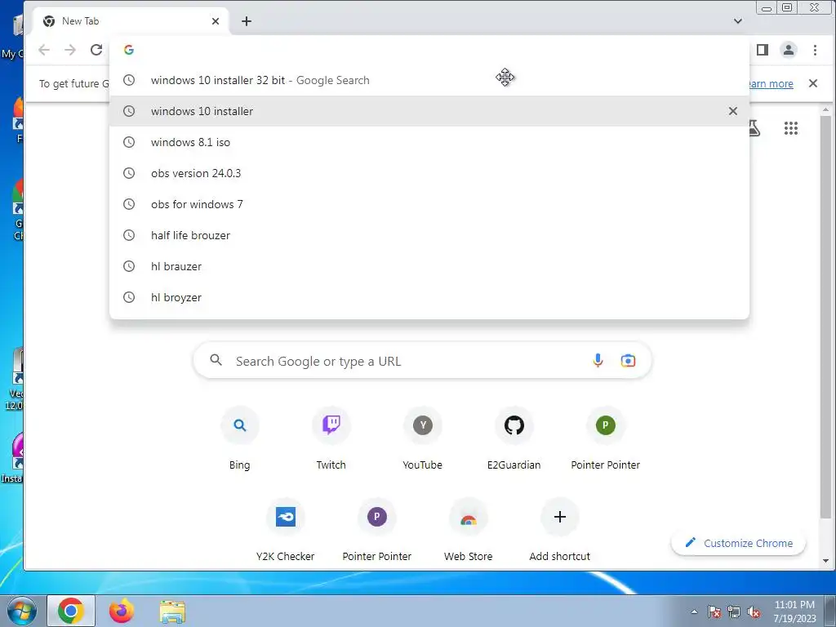Image resolution: width=836 pixels, height=627 pixels.
Task: Click the Search Google or type a URL box
Action: [x=422, y=361]
